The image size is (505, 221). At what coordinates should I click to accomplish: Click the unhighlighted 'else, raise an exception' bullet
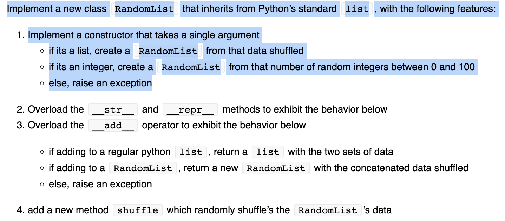(x=100, y=184)
